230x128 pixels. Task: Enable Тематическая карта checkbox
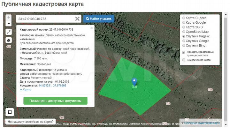tap(184, 60)
